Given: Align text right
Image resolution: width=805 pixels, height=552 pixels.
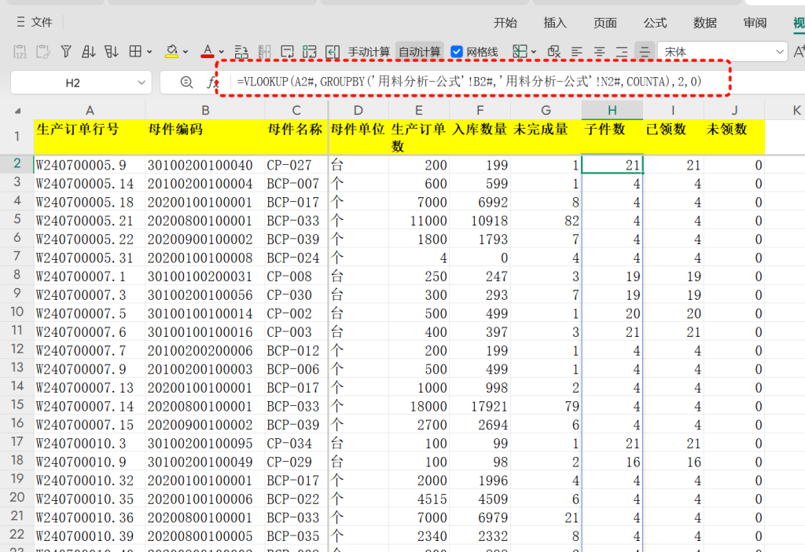Looking at the screenshot, I should coord(622,52).
